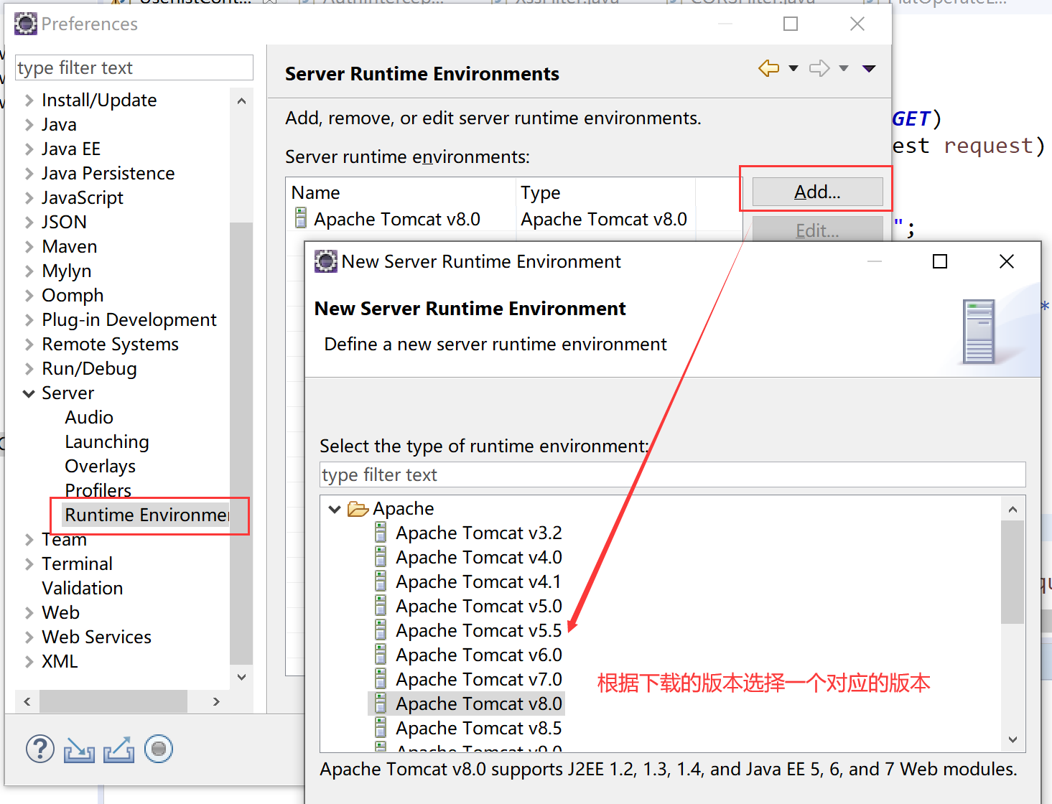This screenshot has width=1052, height=804.
Task: Click the preferences tree vertical scrollbar thumb
Action: 241,444
